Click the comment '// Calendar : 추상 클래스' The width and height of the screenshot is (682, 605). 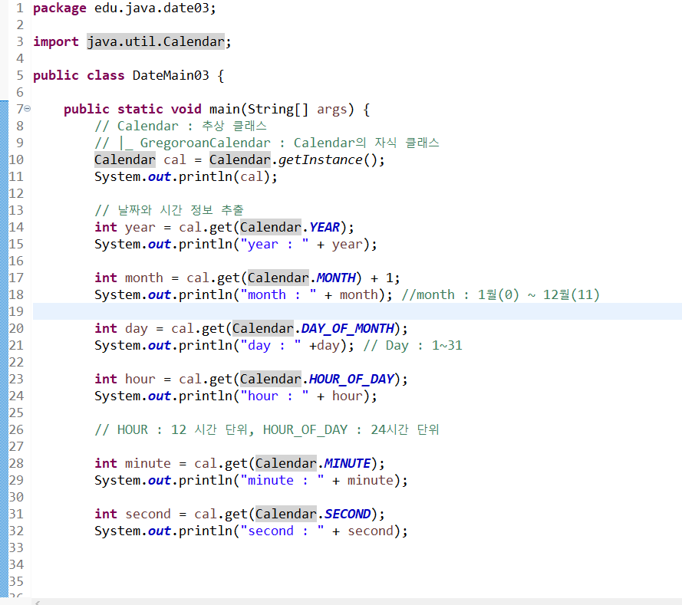180,126
